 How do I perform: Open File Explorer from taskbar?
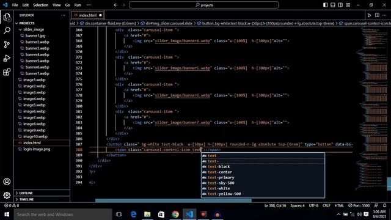[x=147, y=215]
